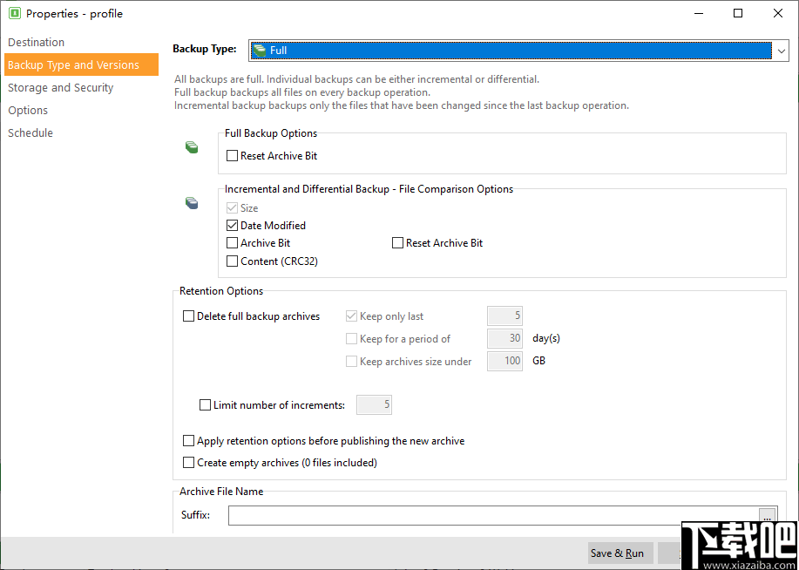Switch to Storage and Security section
Image resolution: width=799 pixels, height=570 pixels.
[x=61, y=87]
